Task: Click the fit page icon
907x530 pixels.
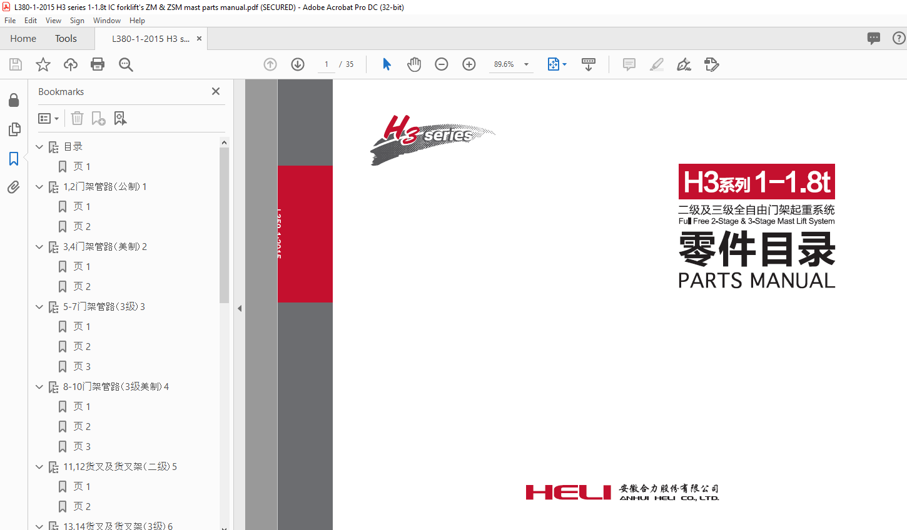Action: coord(554,64)
